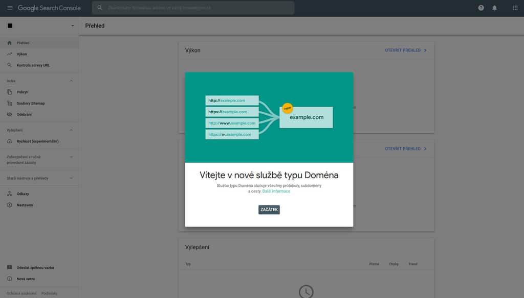Click the second card's OTEVŘÍT PŘEHLED

[403, 148]
